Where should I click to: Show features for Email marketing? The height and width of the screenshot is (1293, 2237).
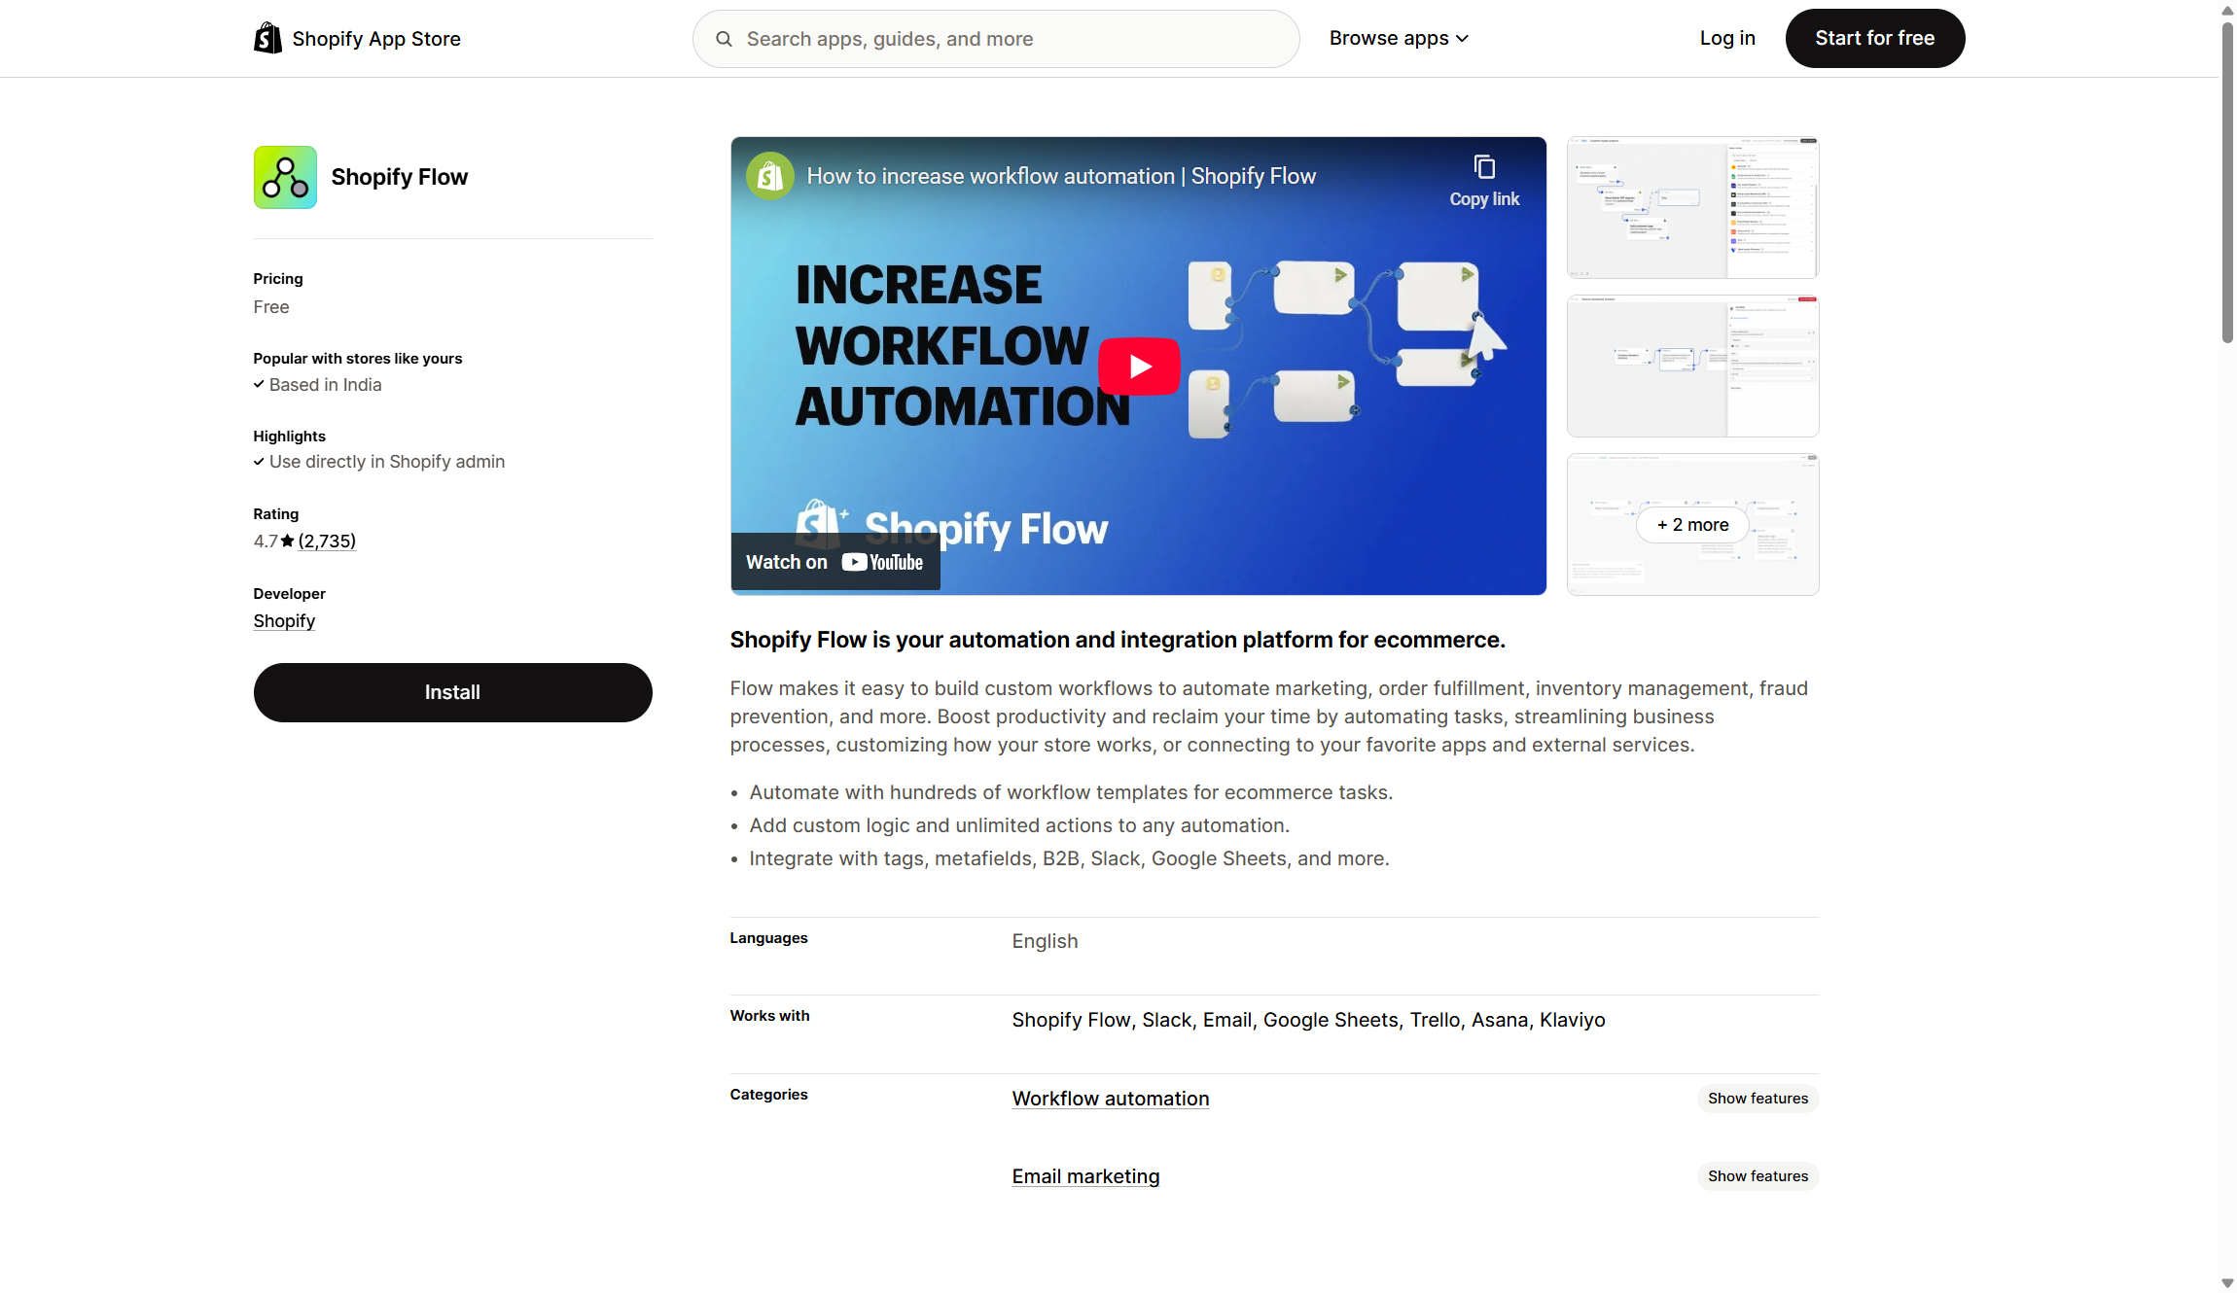click(x=1757, y=1175)
